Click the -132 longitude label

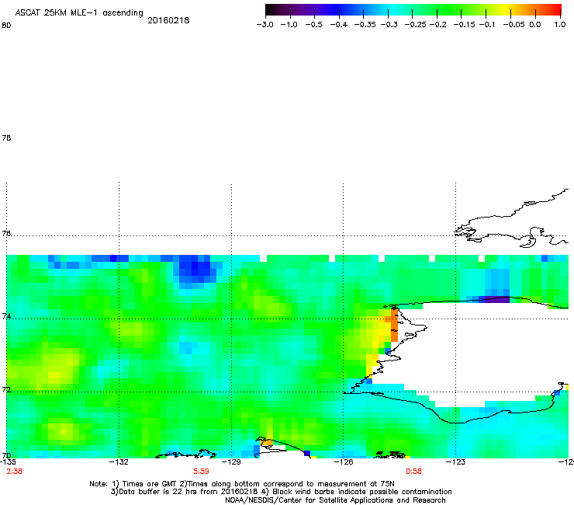pyautogui.click(x=119, y=462)
